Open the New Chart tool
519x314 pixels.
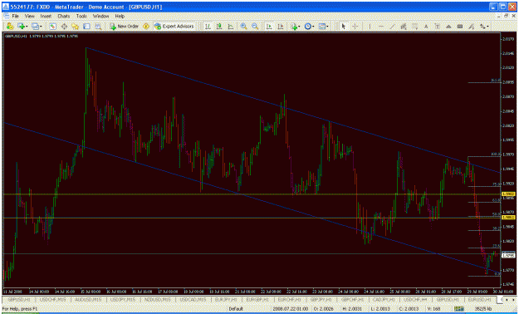[x=22, y=27]
